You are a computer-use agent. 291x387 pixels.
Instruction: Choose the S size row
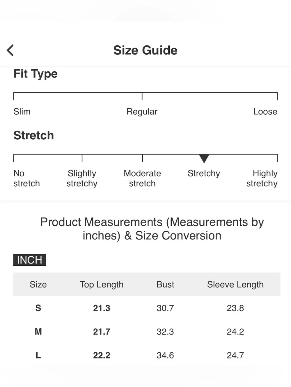[x=147, y=308]
